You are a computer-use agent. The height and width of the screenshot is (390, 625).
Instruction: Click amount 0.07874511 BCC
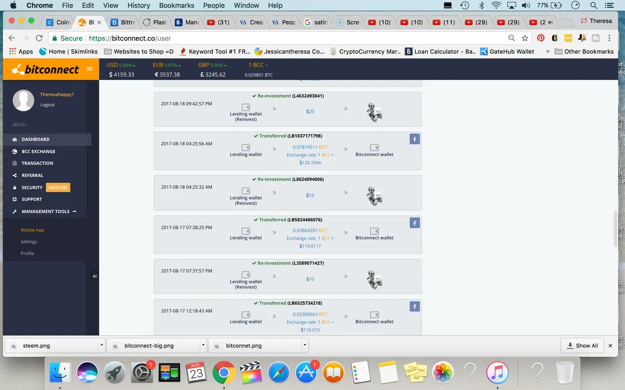coord(310,147)
